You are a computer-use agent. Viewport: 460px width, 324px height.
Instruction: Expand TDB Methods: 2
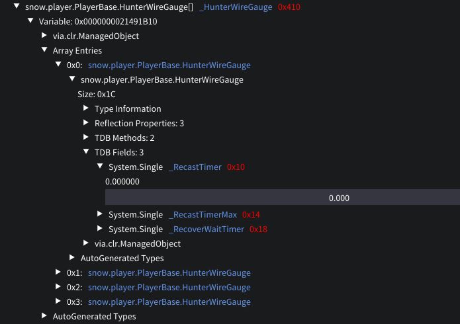pyautogui.click(x=86, y=138)
